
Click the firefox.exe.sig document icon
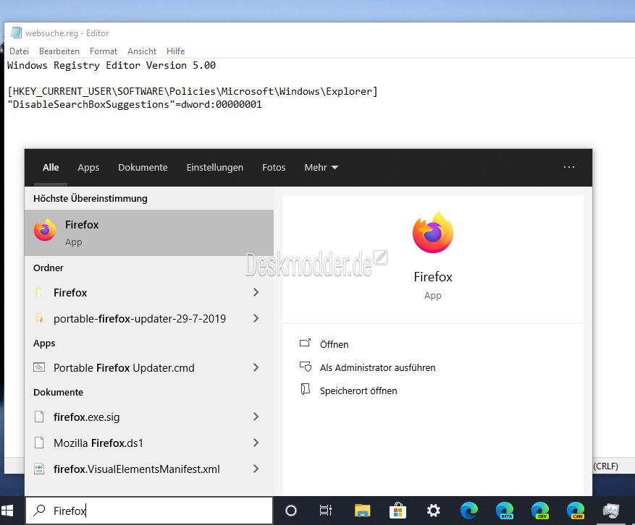click(39, 417)
